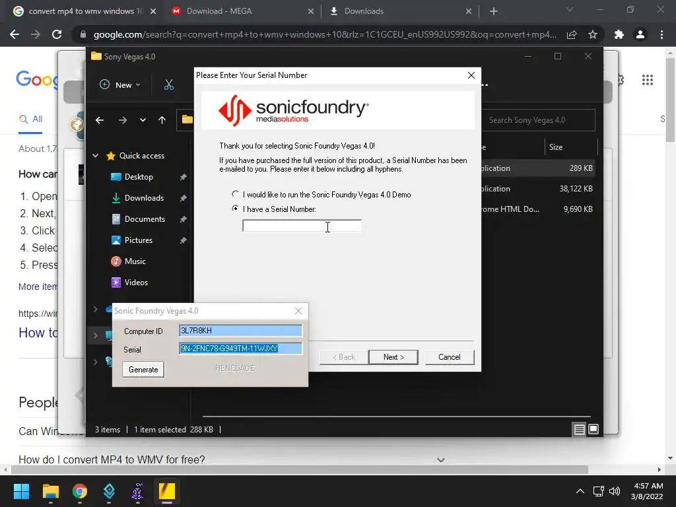Share this page from the address bar
The width and height of the screenshot is (676, 507).
click(x=572, y=34)
